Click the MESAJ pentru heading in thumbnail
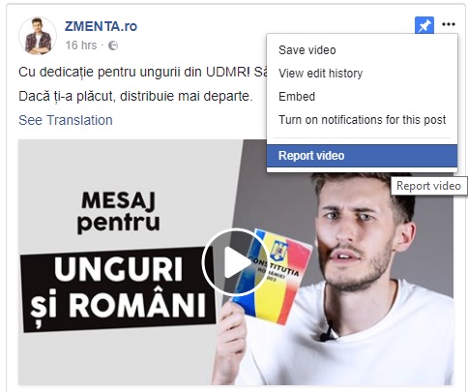The height and width of the screenshot is (392, 468). pos(118,212)
